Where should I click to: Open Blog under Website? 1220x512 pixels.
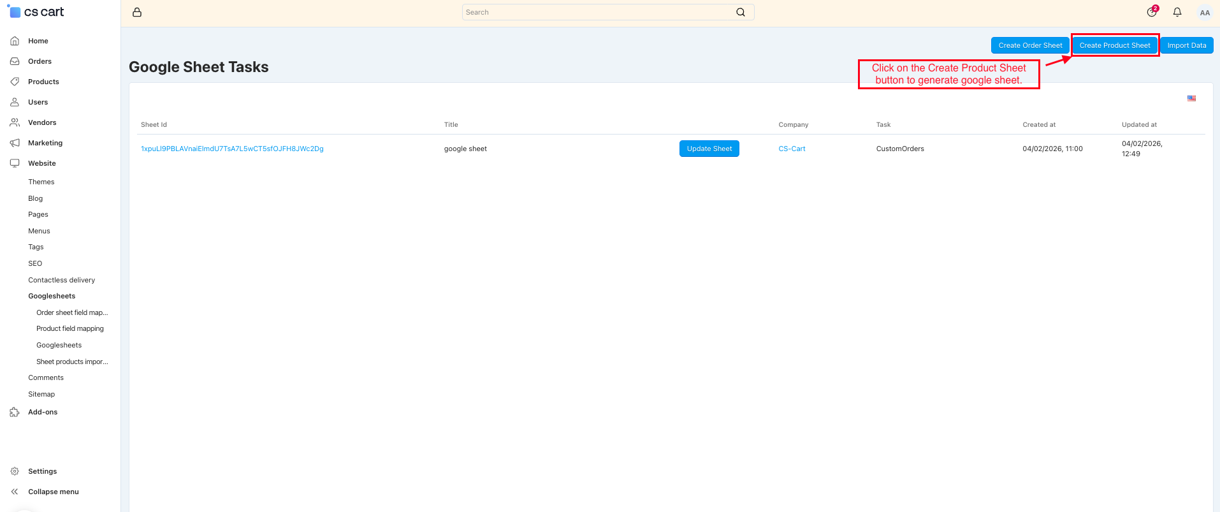[x=35, y=198]
